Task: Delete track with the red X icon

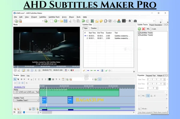Action: 143,29
